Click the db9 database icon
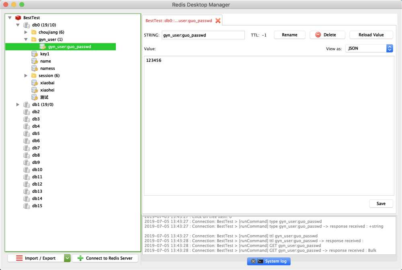Screen dimensions: 402x270 (x=27, y=162)
